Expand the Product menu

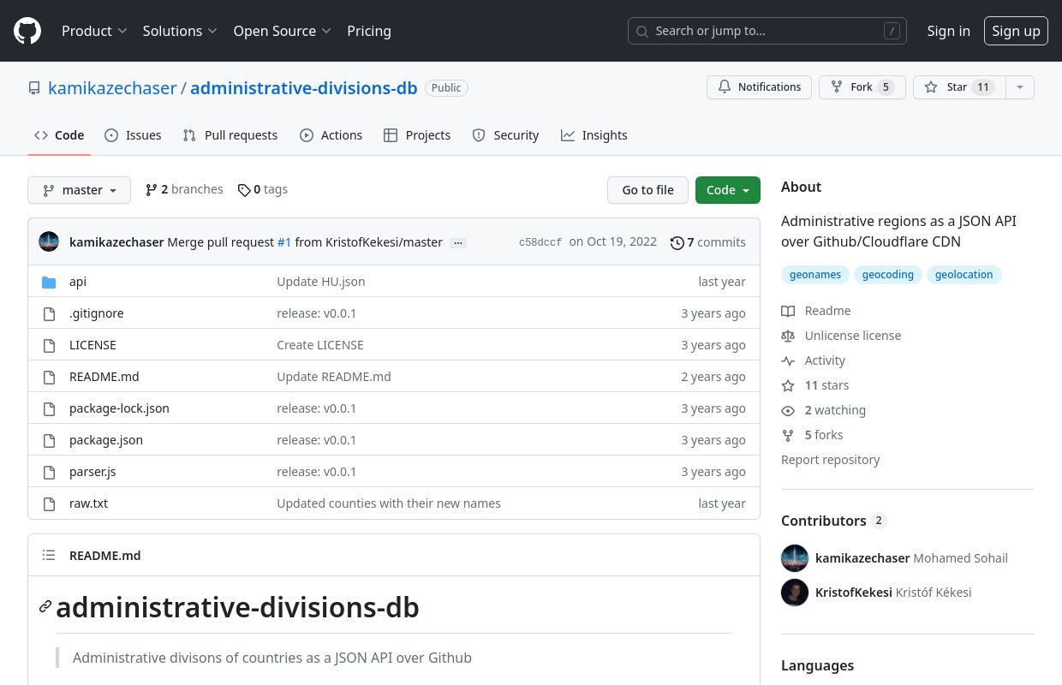coord(94,31)
